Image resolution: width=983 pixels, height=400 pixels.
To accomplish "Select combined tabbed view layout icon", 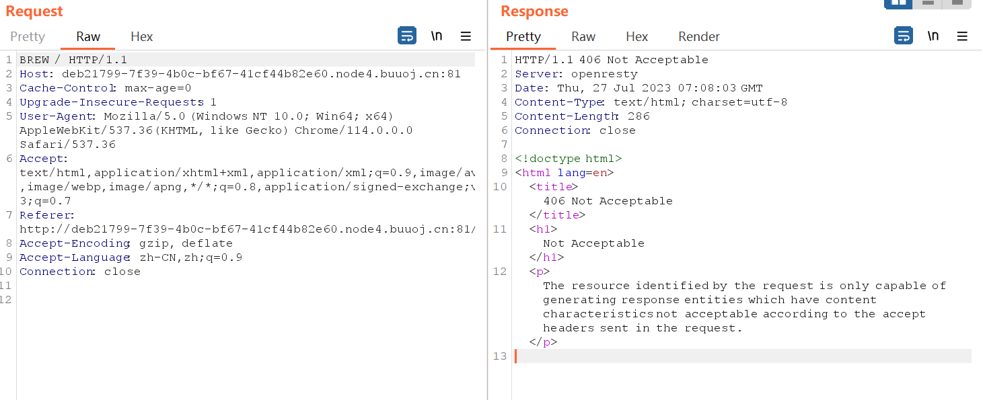I will (x=956, y=3).
